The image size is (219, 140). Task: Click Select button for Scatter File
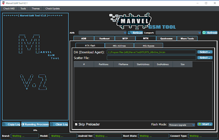click(205, 58)
